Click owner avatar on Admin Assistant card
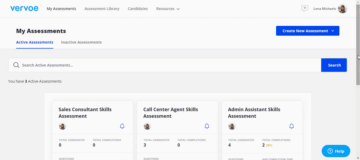Image resolution: width=360 pixels, height=160 pixels. coord(232,126)
